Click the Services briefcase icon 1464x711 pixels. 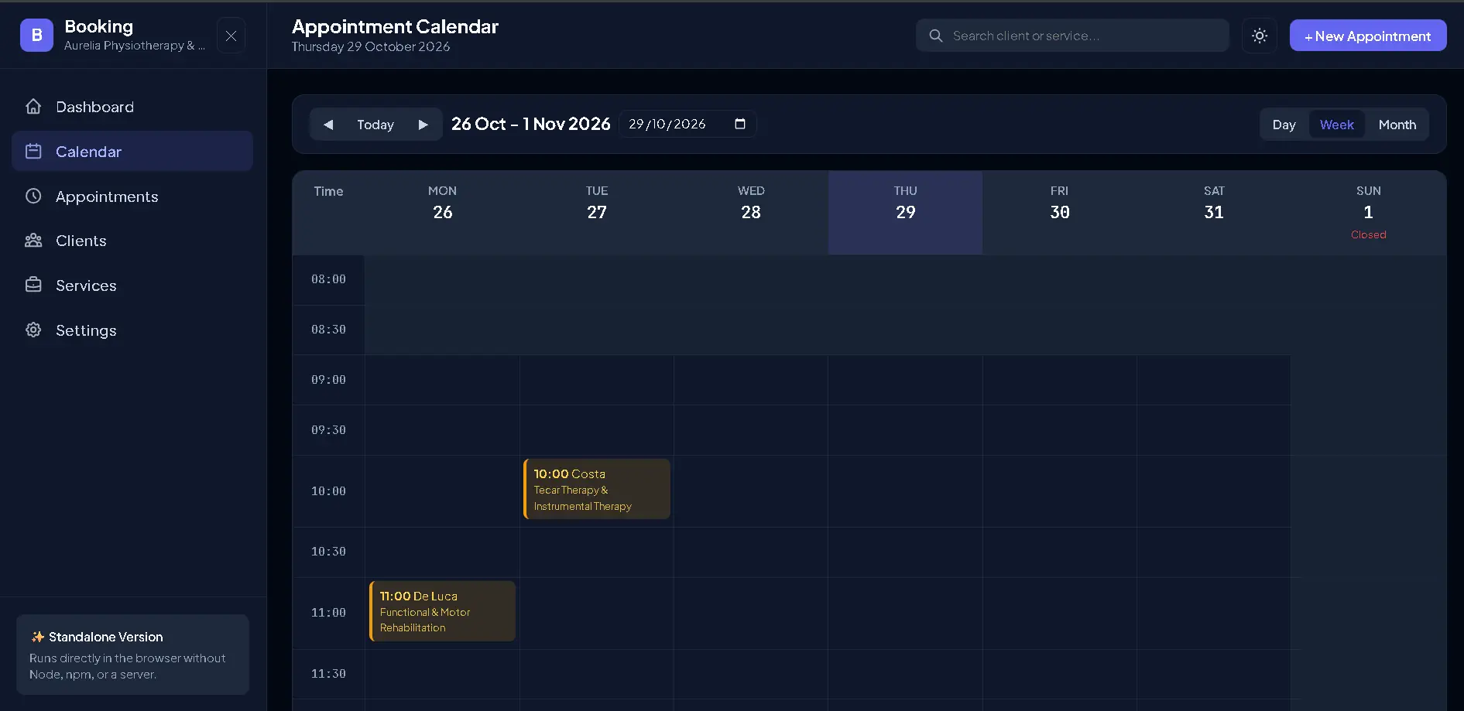(33, 285)
